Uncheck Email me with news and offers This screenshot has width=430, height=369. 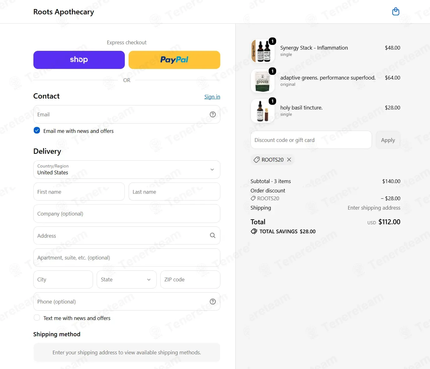click(x=37, y=130)
